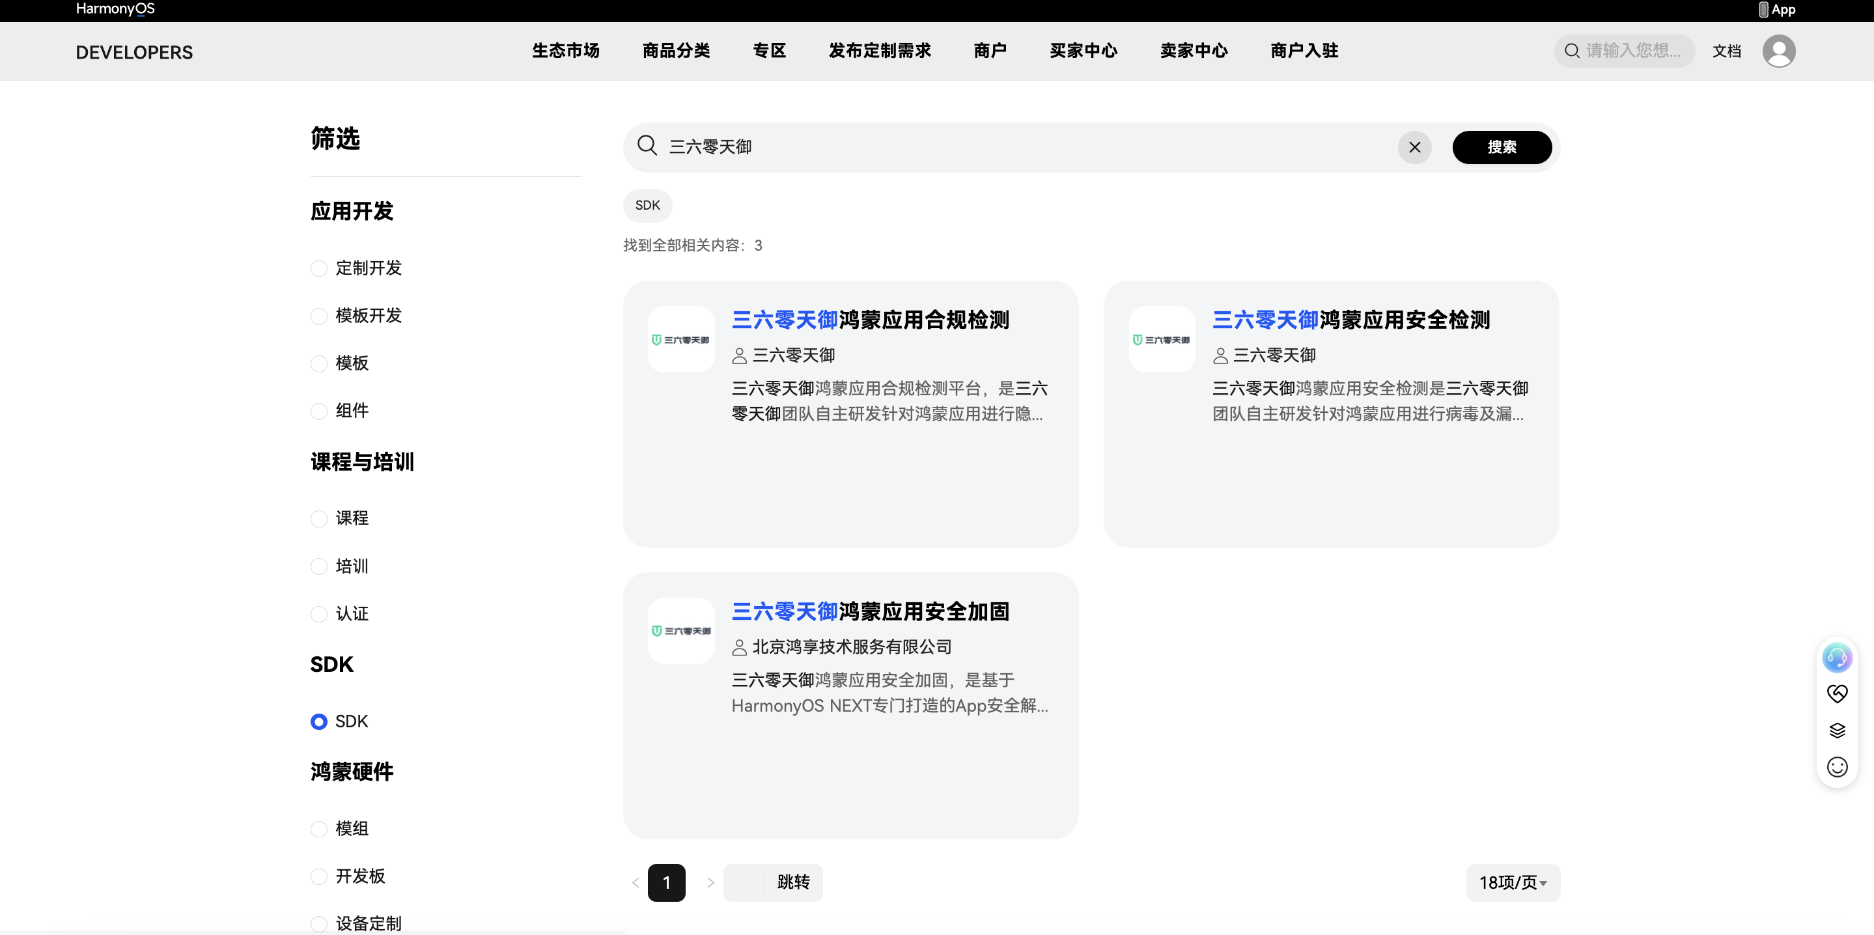Screen dimensions: 1874x935
Task: Open 专区 nav menu
Action: (769, 50)
